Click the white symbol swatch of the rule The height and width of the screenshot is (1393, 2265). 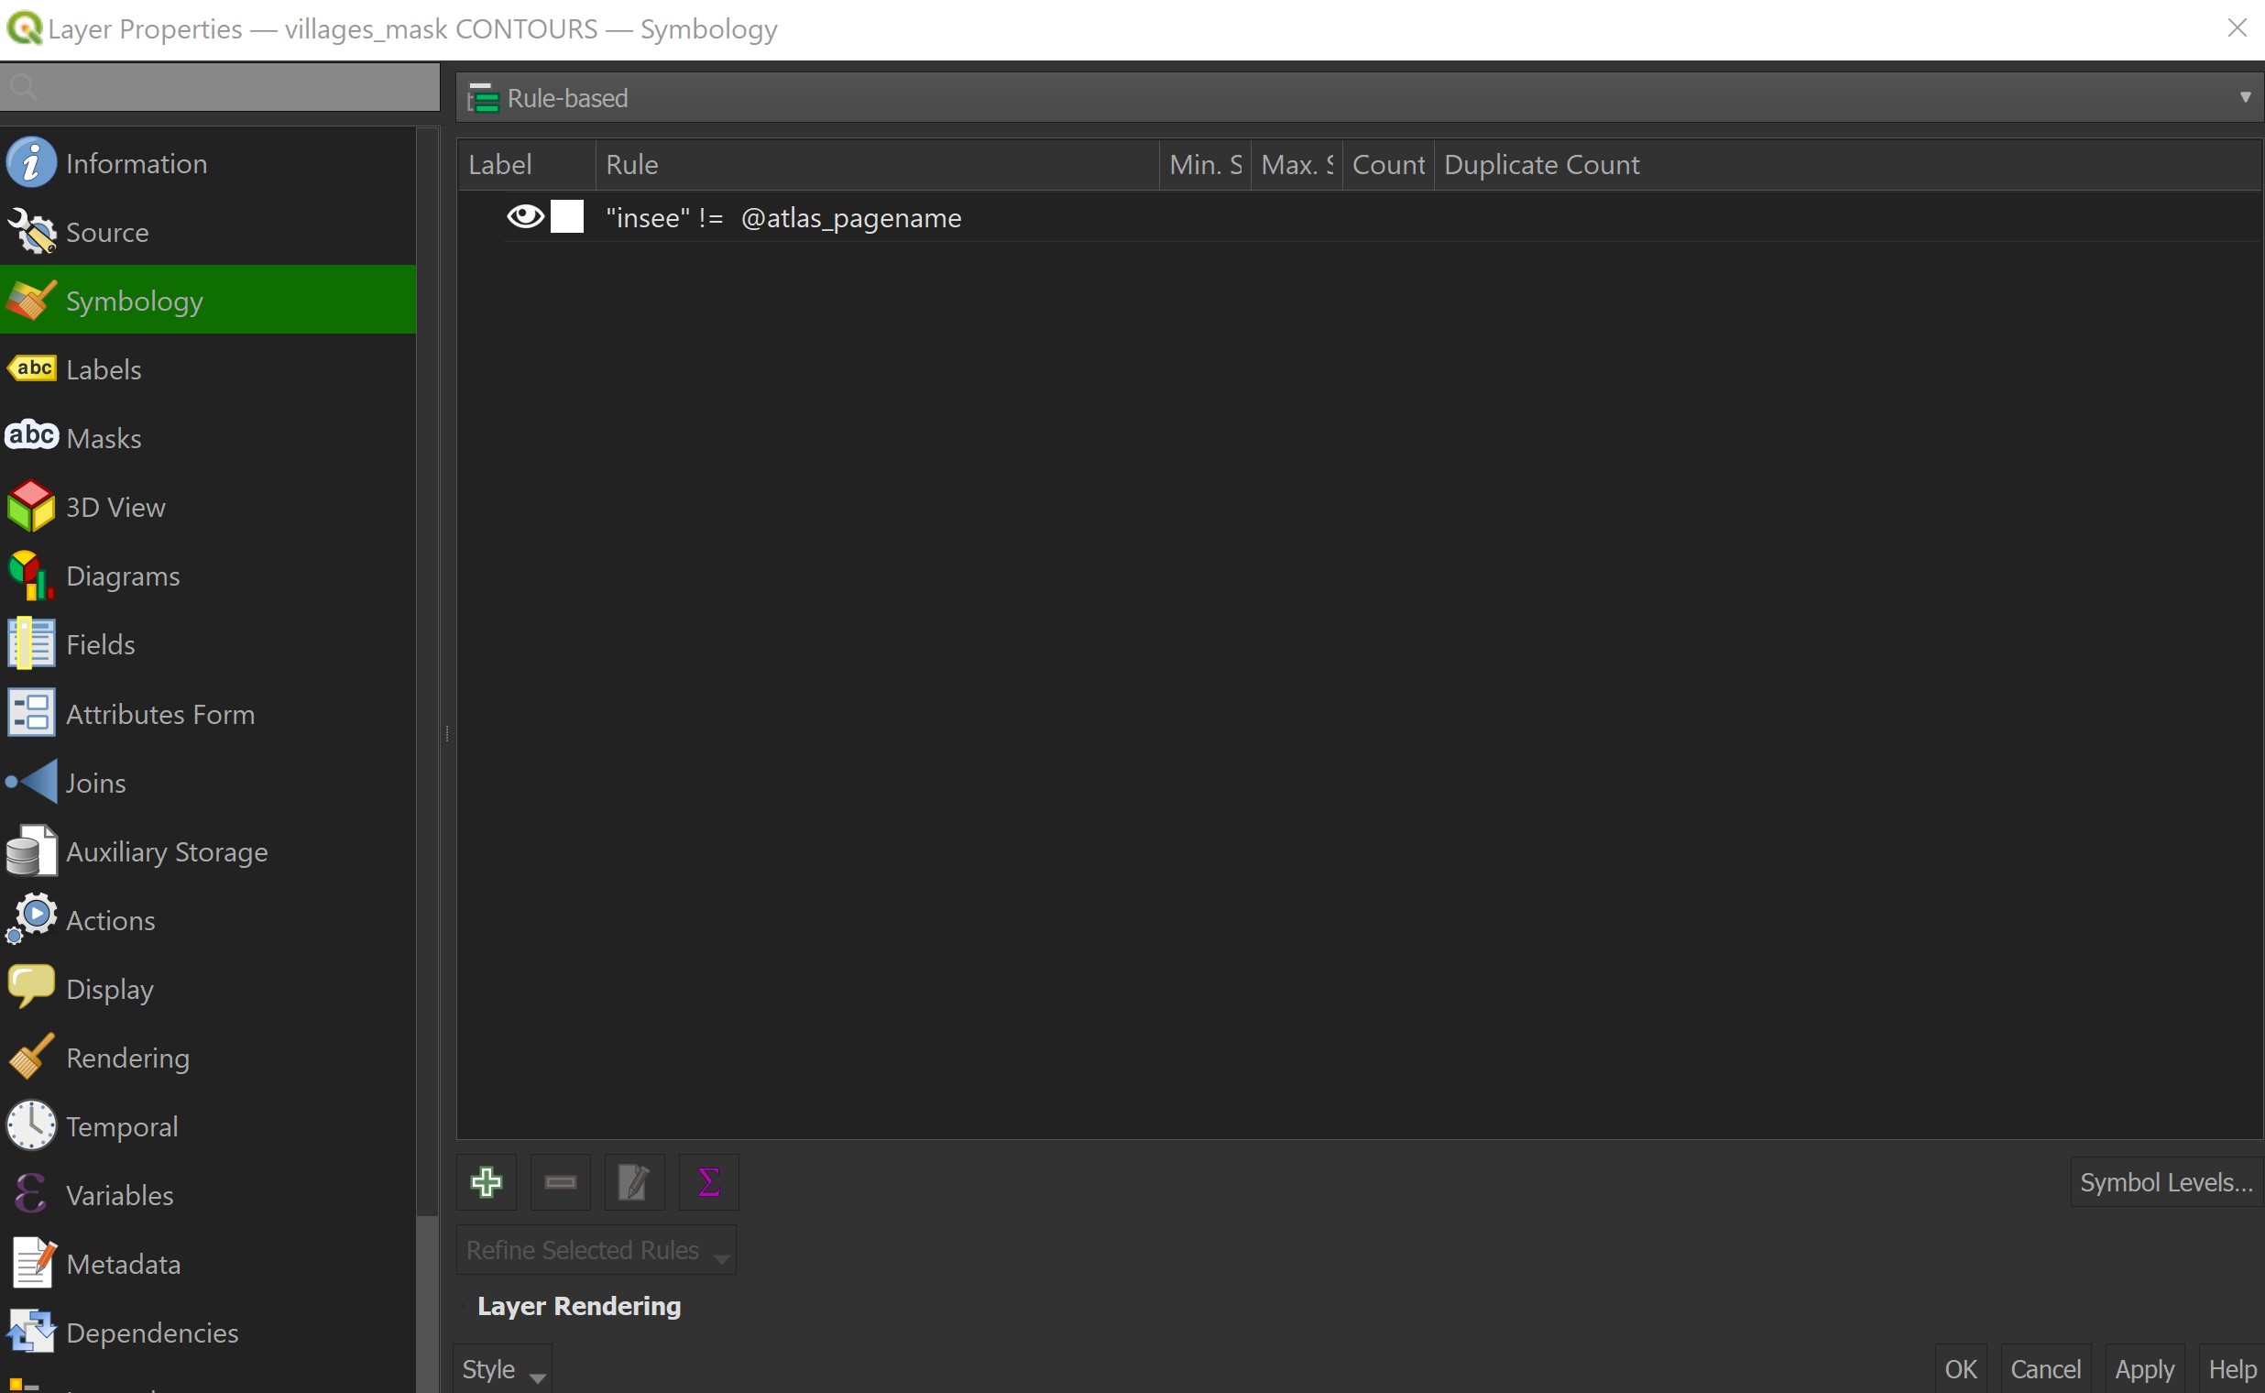coord(566,217)
